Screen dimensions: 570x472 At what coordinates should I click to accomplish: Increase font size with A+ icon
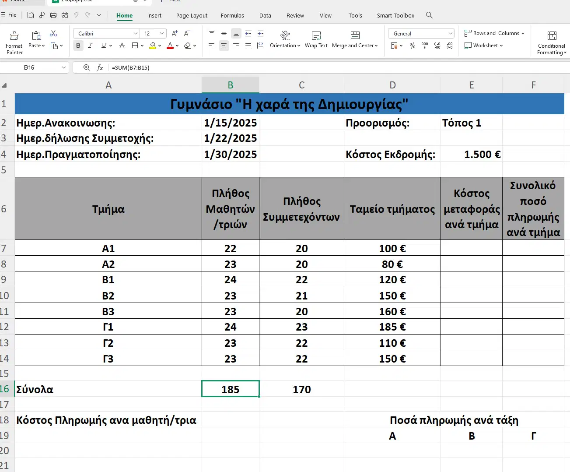175,33
